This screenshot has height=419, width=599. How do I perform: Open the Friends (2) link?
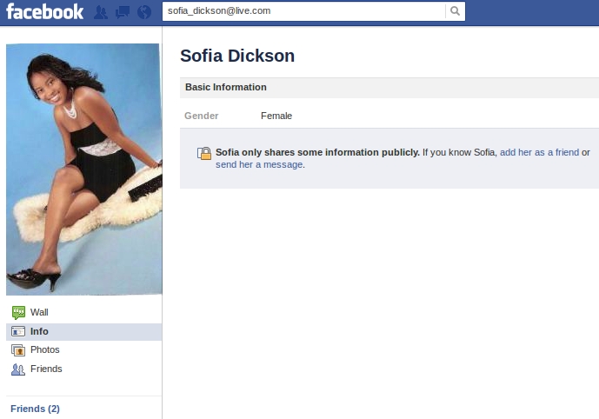[35, 409]
